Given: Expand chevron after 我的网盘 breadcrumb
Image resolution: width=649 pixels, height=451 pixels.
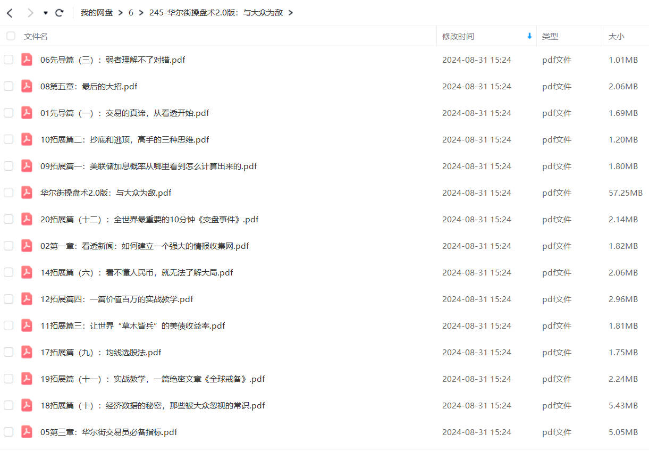Looking at the screenshot, I should [x=121, y=13].
